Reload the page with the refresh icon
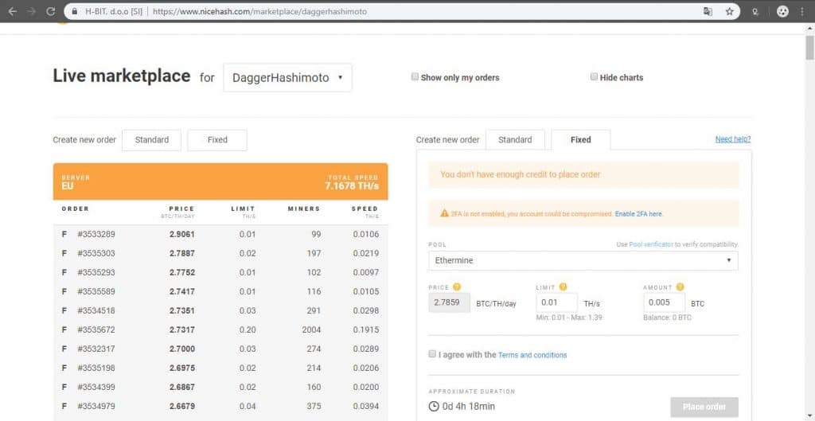The image size is (815, 421). pyautogui.click(x=50, y=11)
